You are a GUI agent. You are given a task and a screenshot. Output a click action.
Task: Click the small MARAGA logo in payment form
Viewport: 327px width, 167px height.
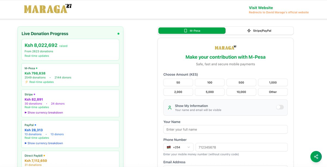click(x=225, y=48)
